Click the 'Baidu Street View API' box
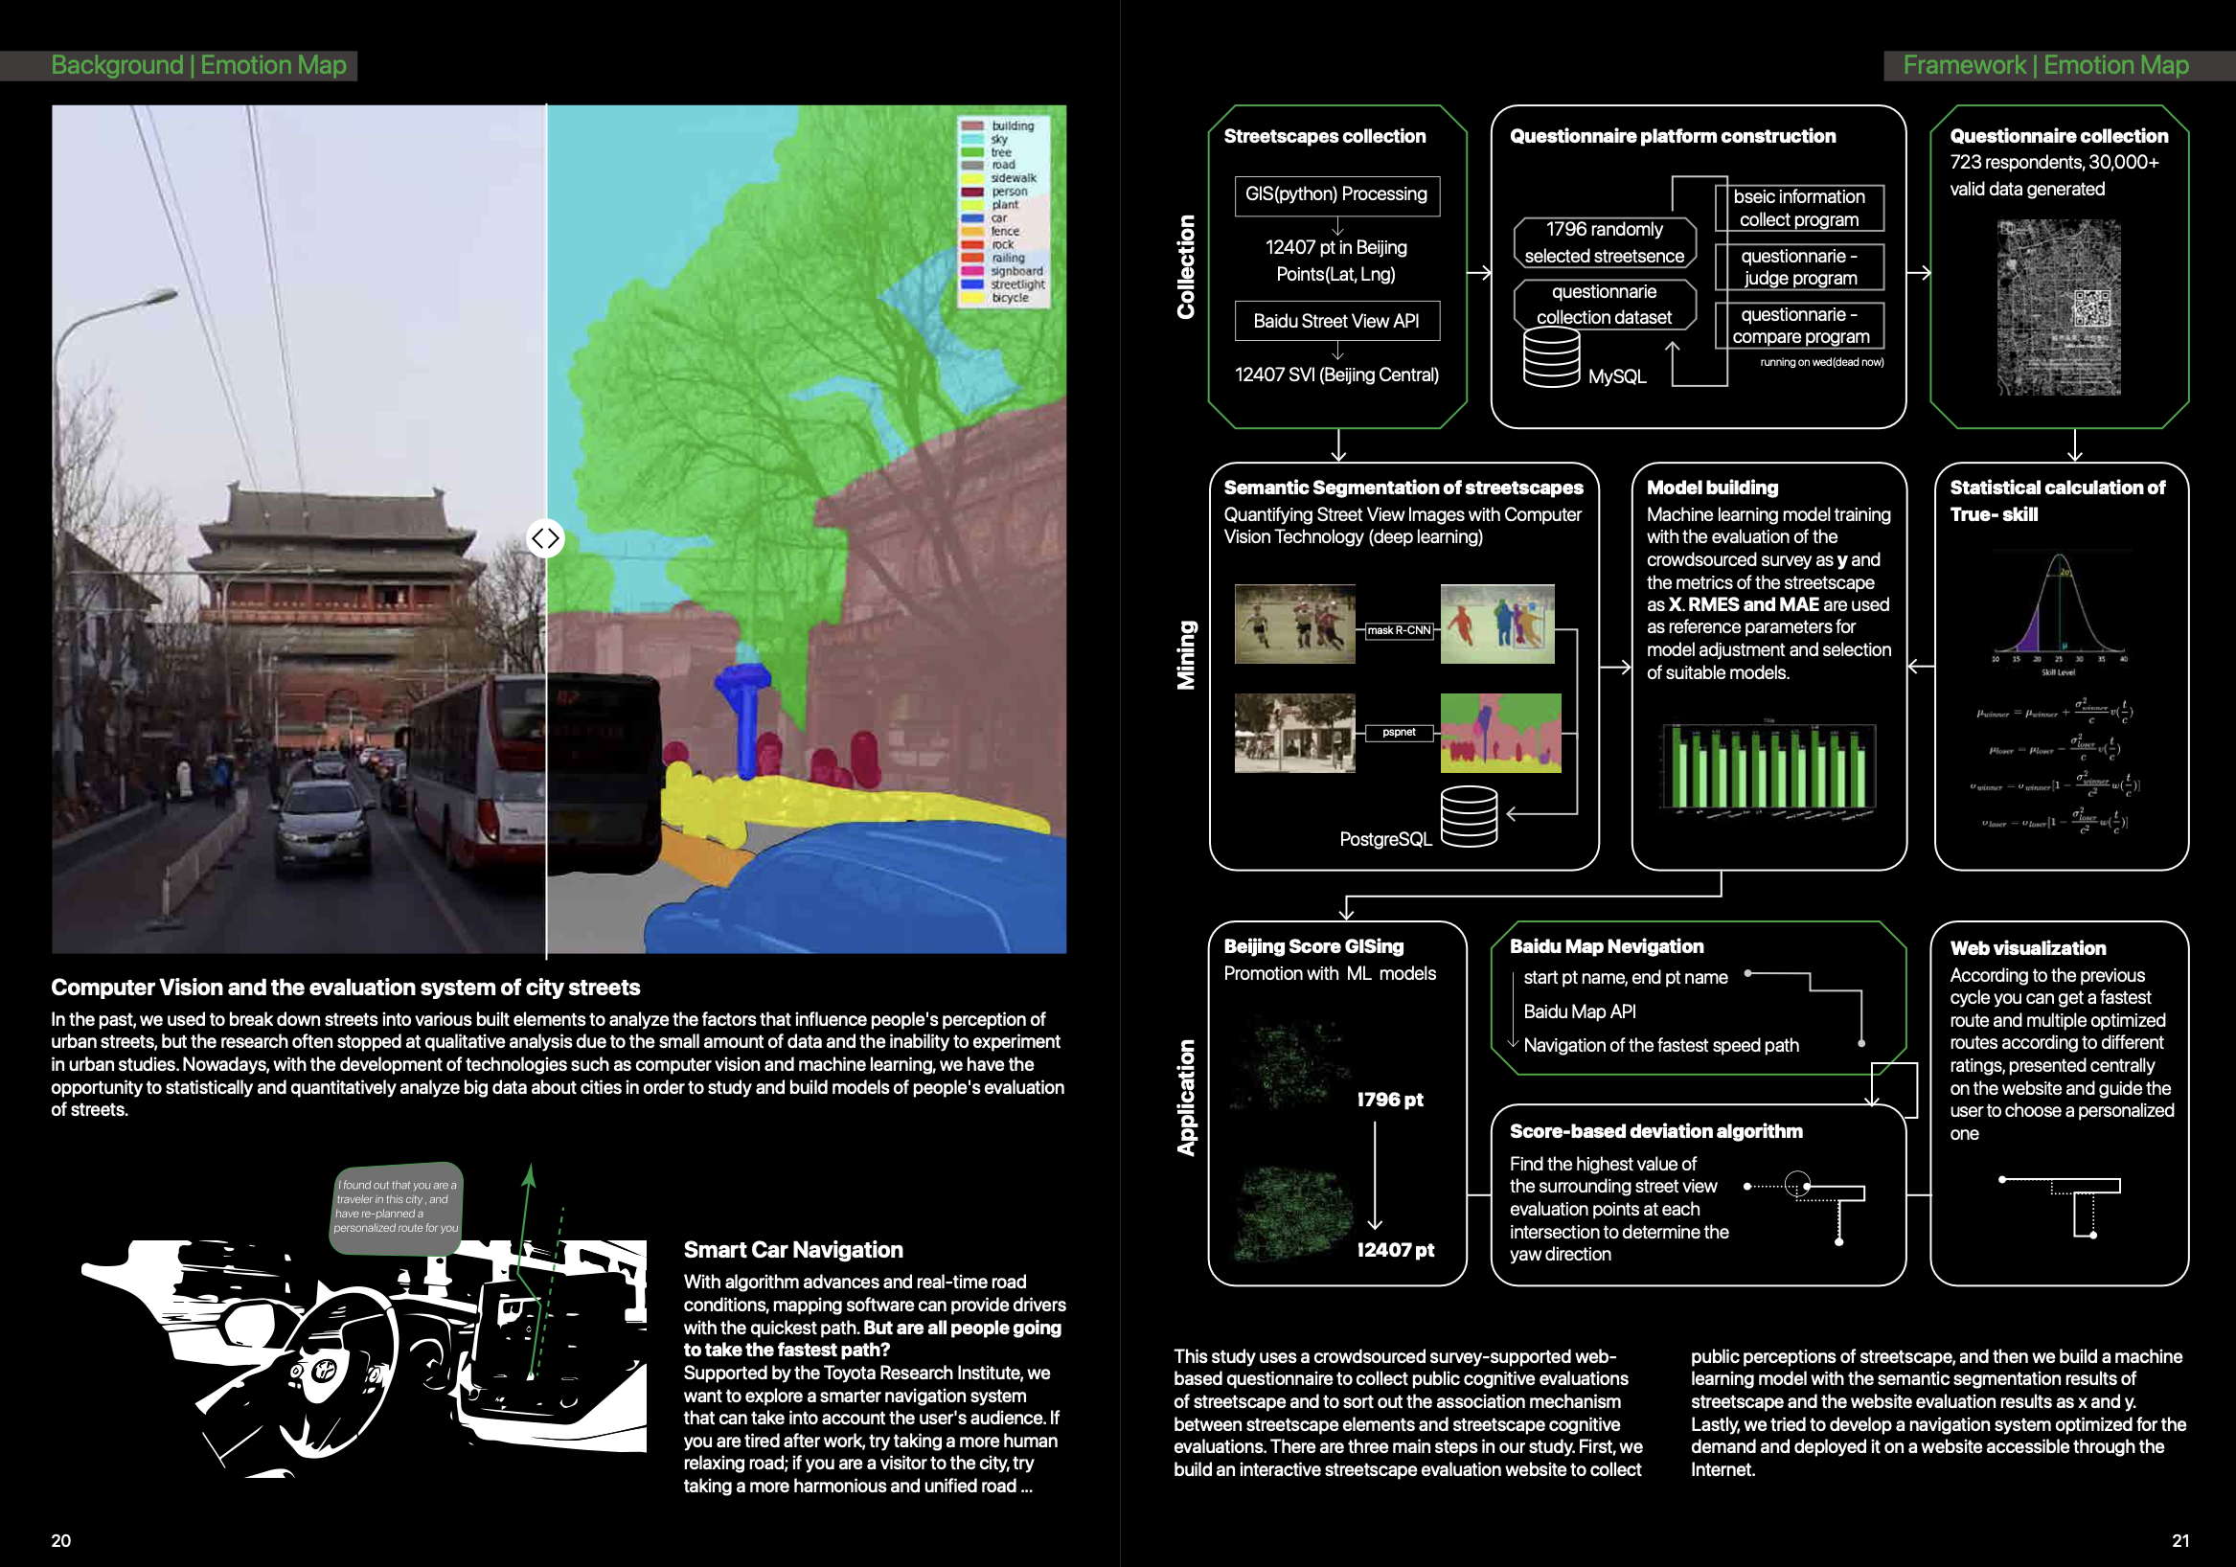The height and width of the screenshot is (1567, 2236). 1336,322
